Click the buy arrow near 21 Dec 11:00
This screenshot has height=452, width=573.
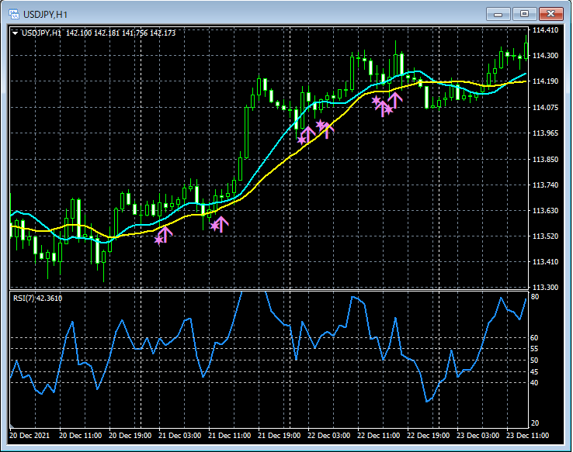(221, 224)
